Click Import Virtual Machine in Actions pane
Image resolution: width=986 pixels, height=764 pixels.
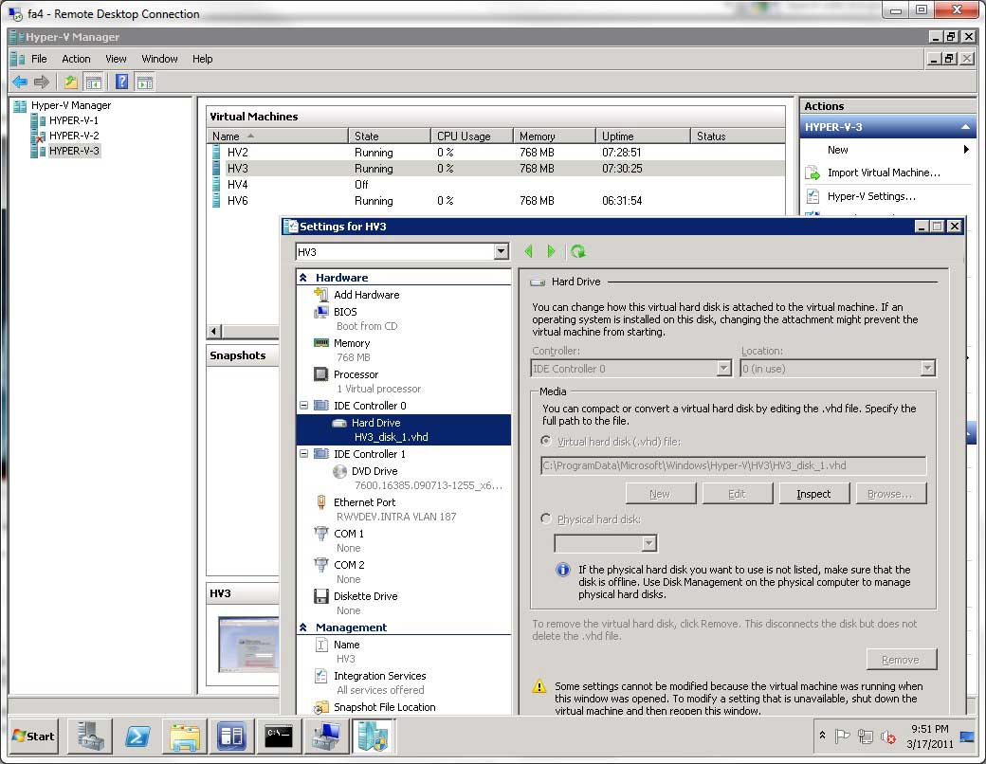click(884, 173)
